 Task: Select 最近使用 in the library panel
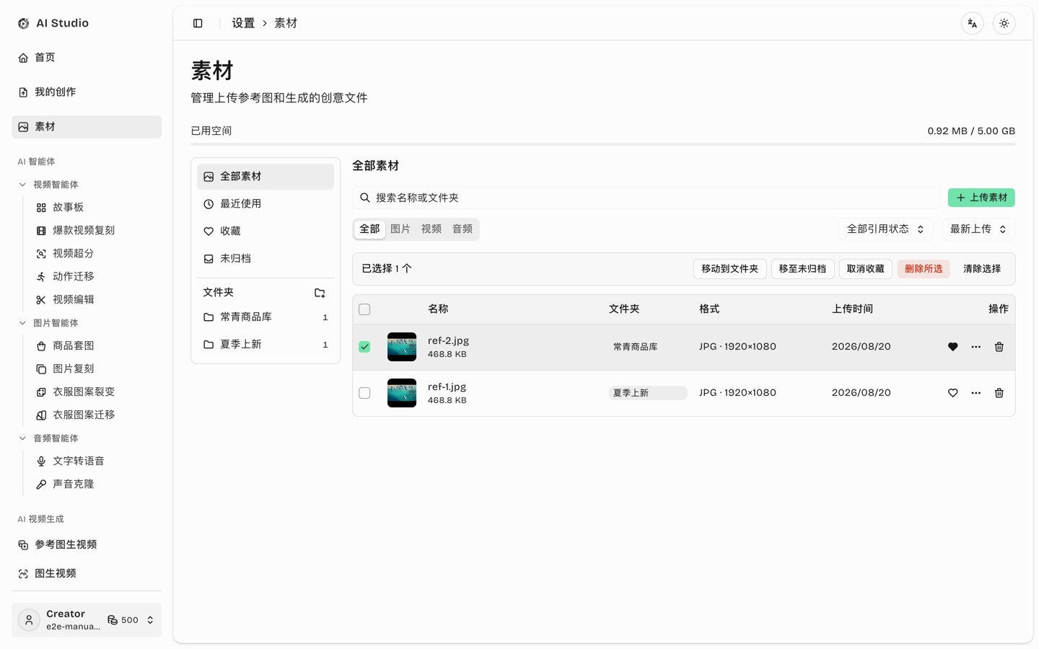click(x=266, y=204)
